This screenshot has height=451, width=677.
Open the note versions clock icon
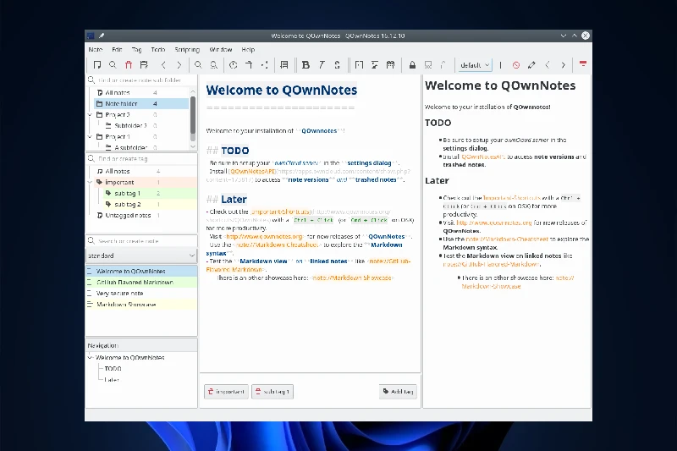(x=234, y=65)
